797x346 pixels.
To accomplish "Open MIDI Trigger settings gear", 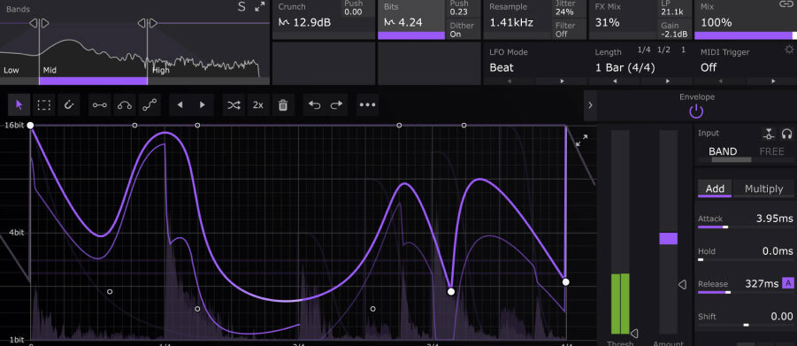I will (x=789, y=50).
